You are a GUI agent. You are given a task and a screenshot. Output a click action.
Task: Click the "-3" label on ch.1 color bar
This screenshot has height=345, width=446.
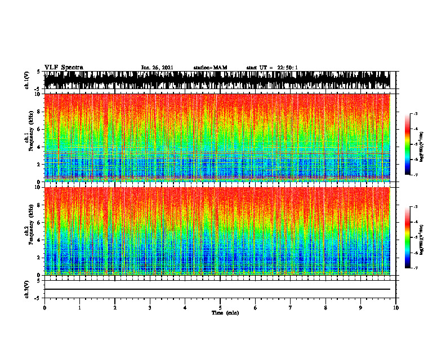pos(415,113)
